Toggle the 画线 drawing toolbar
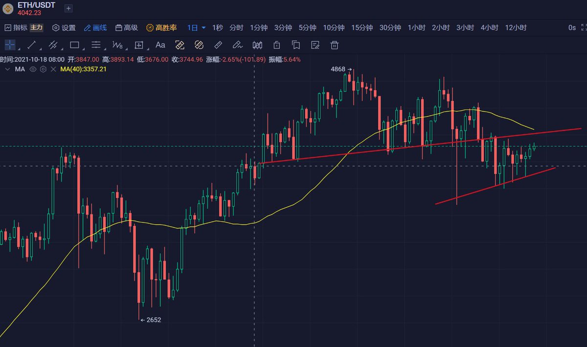 point(95,28)
